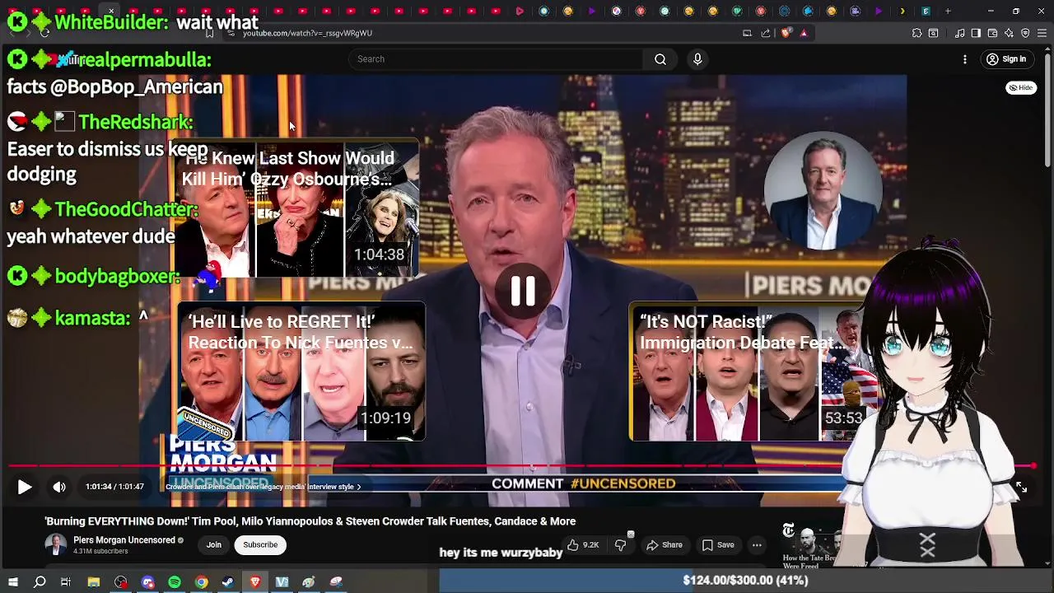Like the video with thumbs up
The height and width of the screenshot is (593, 1054).
582,544
